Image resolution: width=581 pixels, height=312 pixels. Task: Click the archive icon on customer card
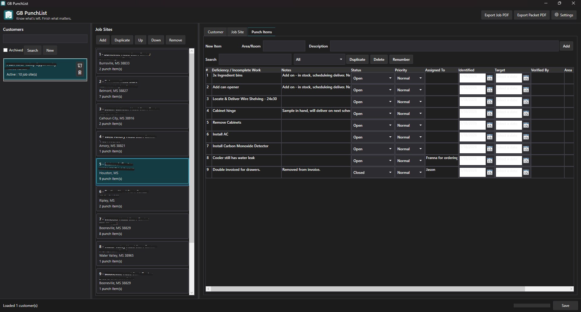[x=80, y=65]
